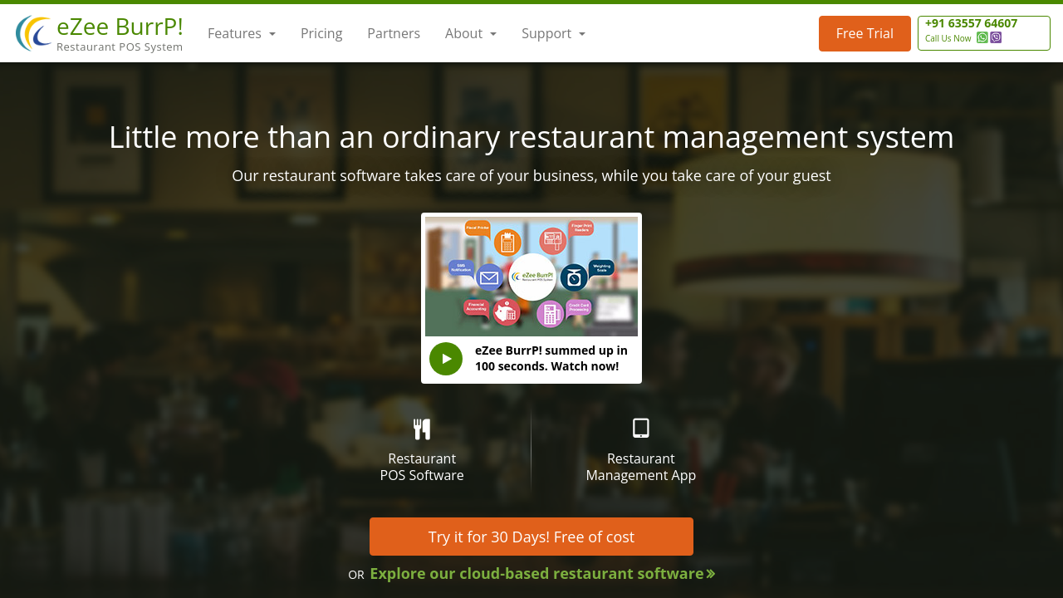
Task: Click the +91 63557 64607 phone number
Action: pyautogui.click(x=971, y=23)
